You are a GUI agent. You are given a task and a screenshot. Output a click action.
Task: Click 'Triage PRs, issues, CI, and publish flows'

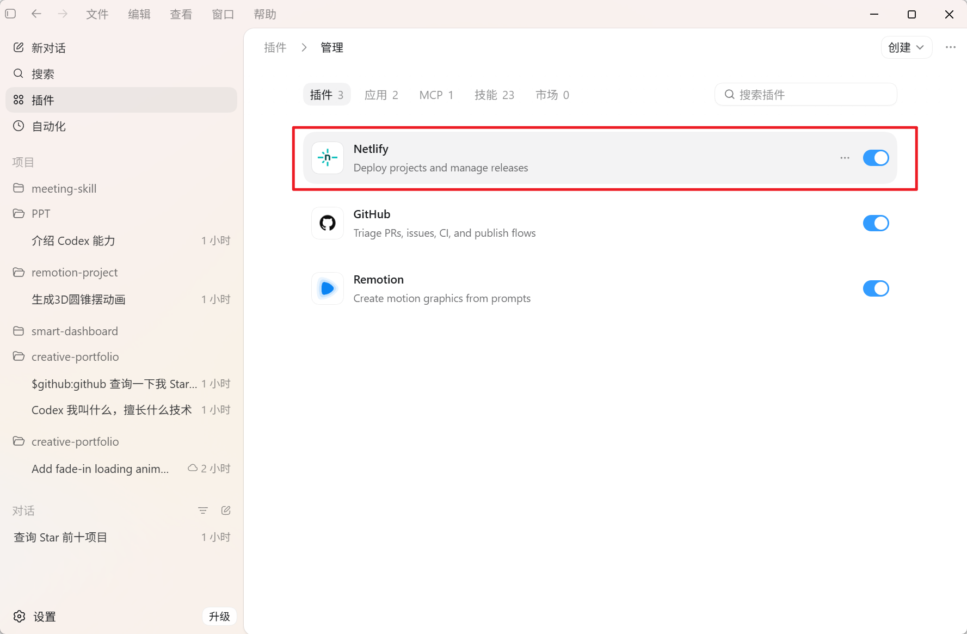(445, 233)
